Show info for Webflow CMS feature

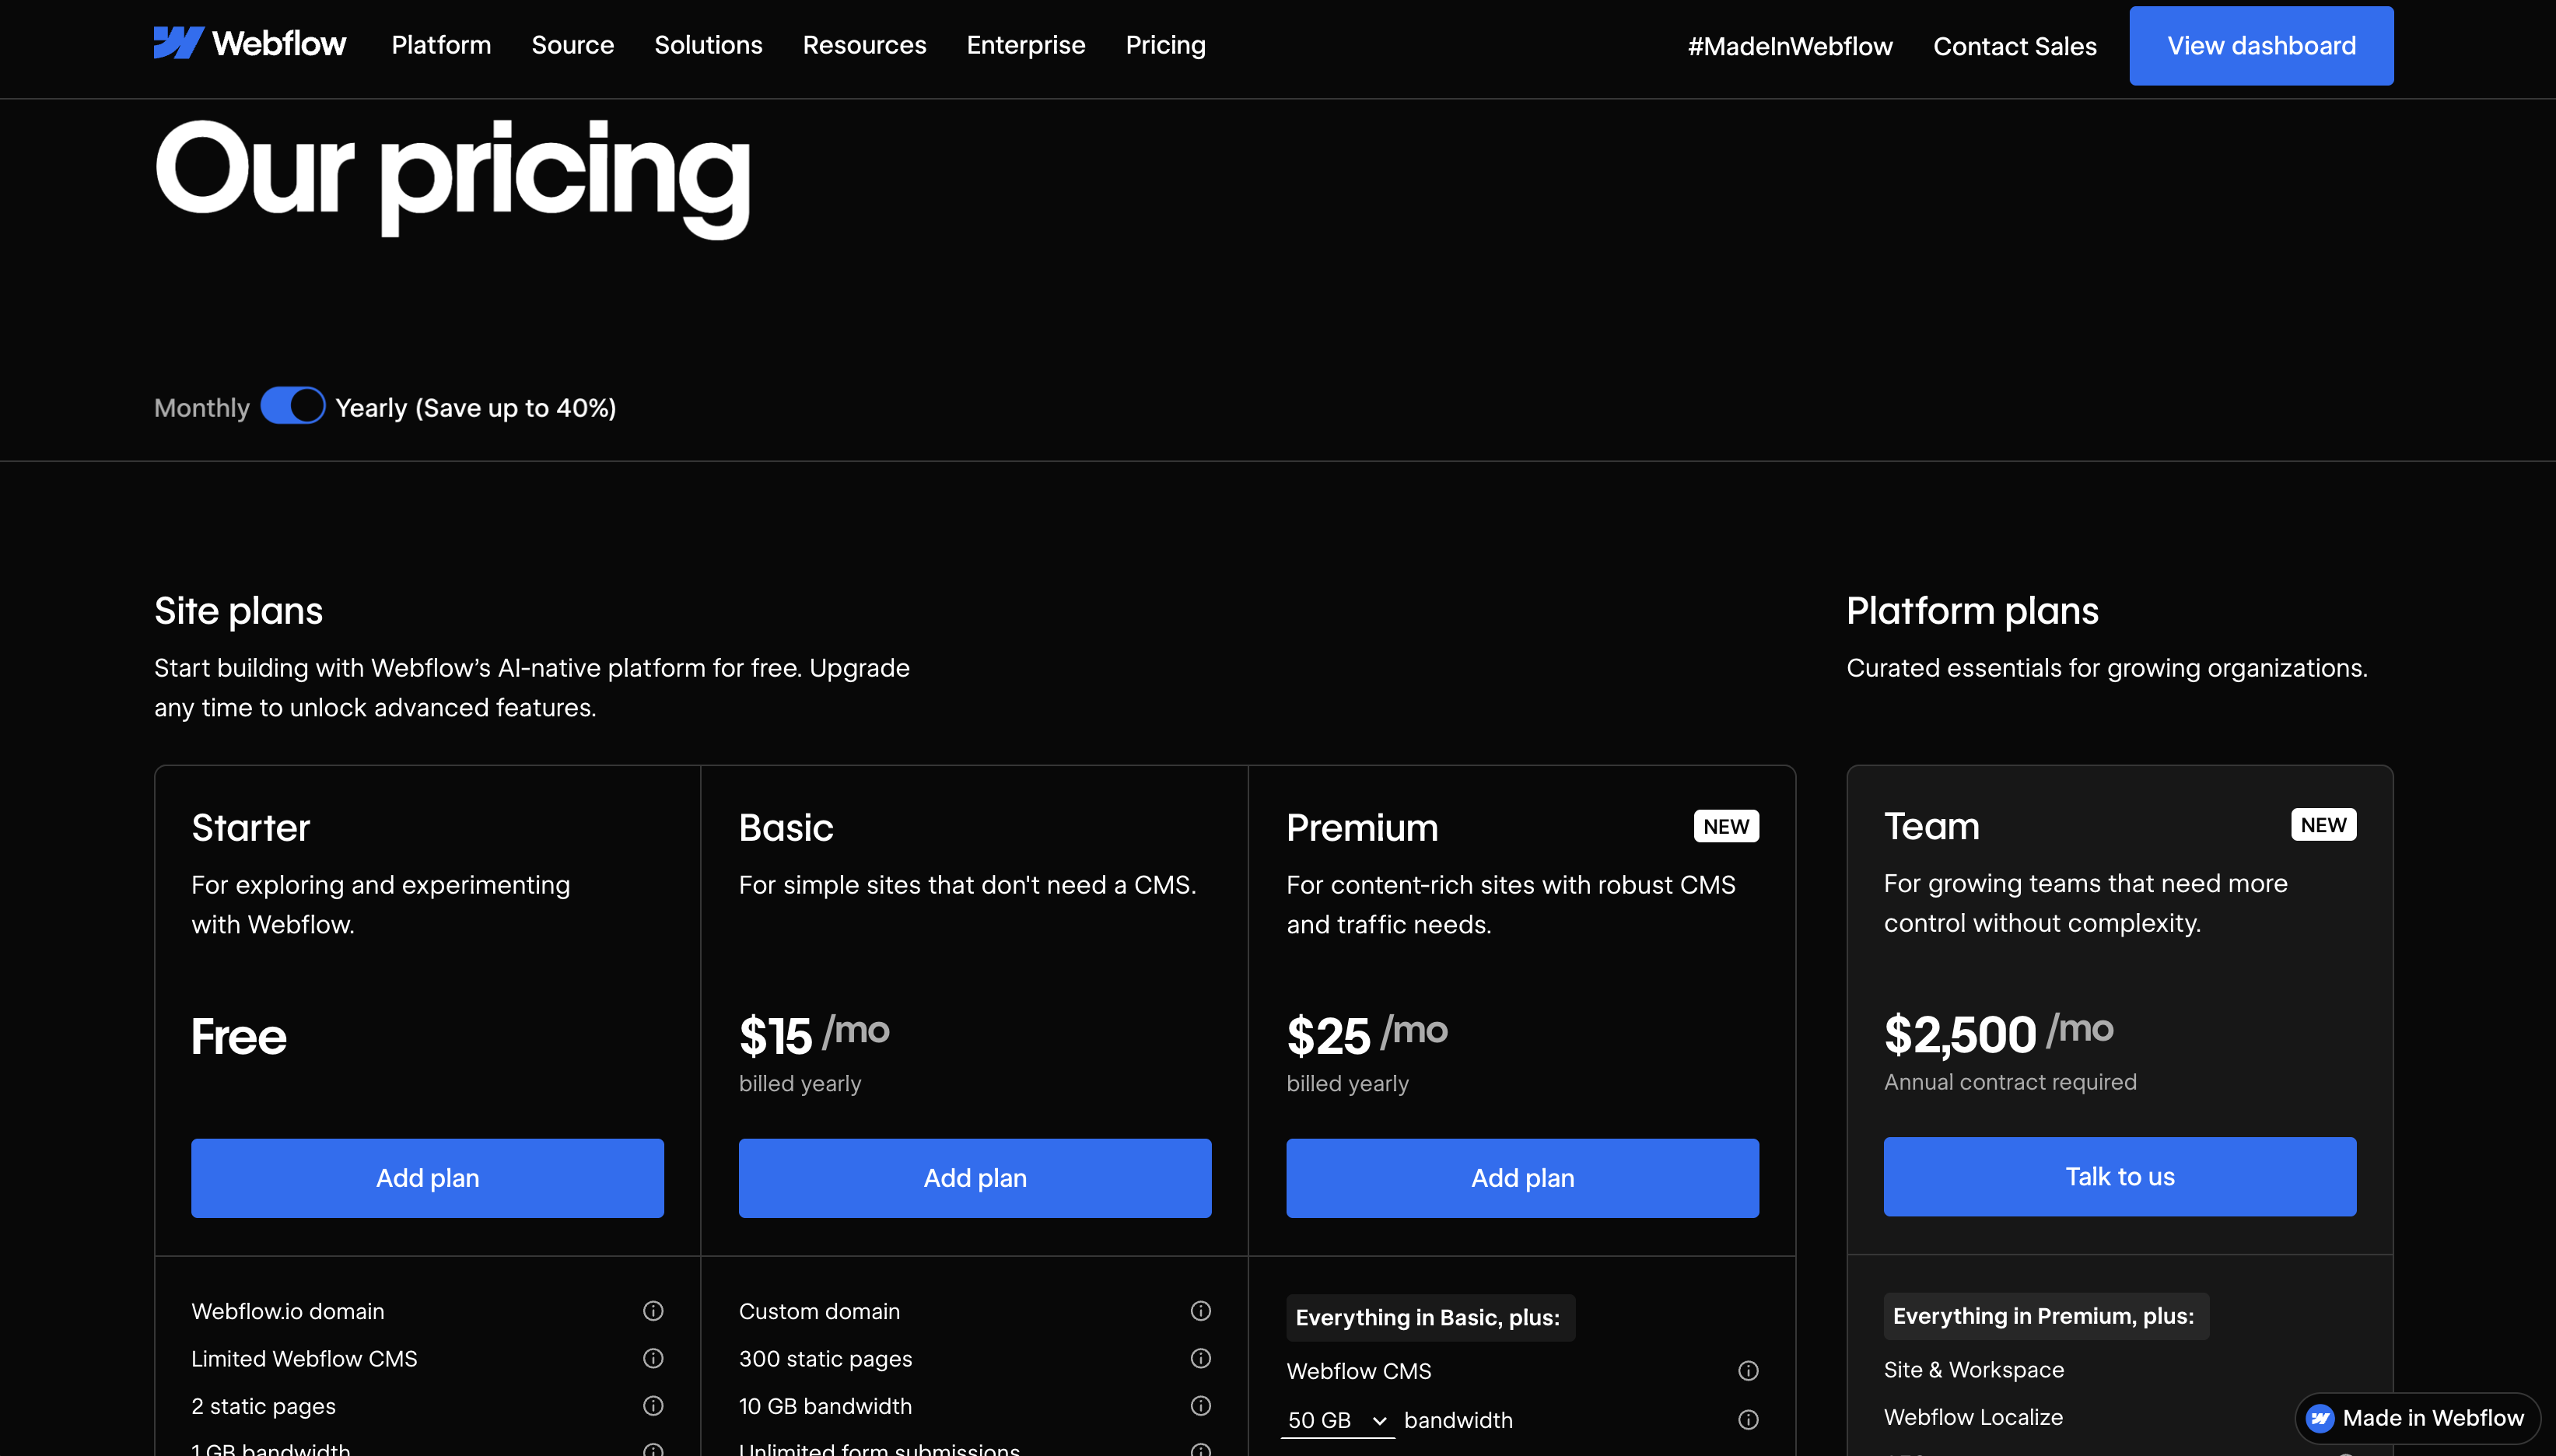click(x=1748, y=1371)
